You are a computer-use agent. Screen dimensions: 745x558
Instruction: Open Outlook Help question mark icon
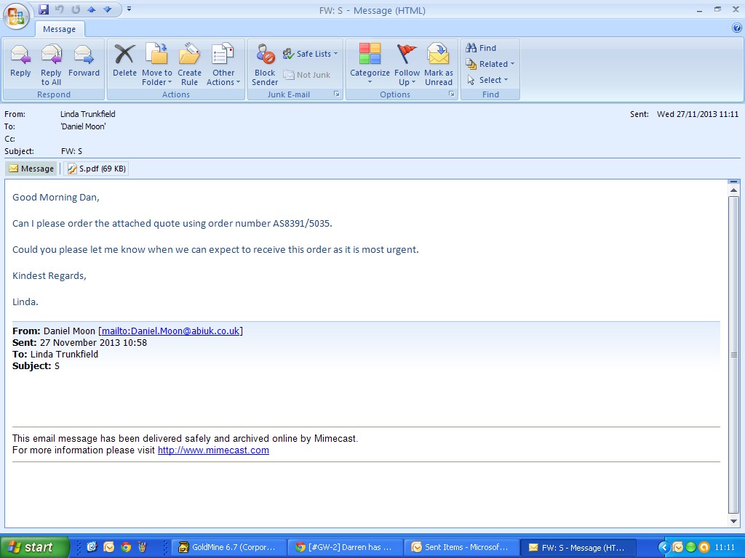click(x=737, y=28)
